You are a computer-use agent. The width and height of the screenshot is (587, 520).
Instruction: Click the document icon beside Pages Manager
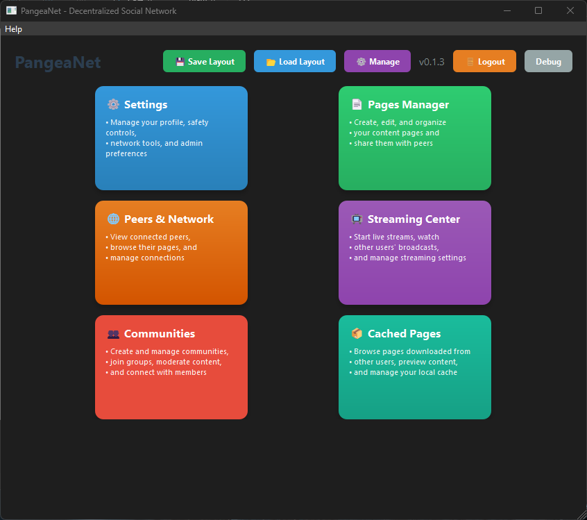[357, 105]
